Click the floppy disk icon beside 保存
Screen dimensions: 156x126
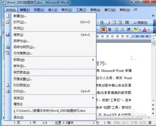pos(7,35)
